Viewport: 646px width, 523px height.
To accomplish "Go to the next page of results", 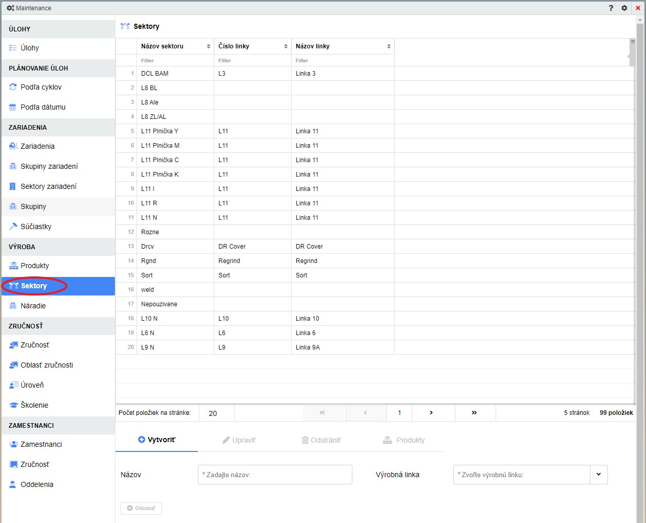I will pos(431,413).
